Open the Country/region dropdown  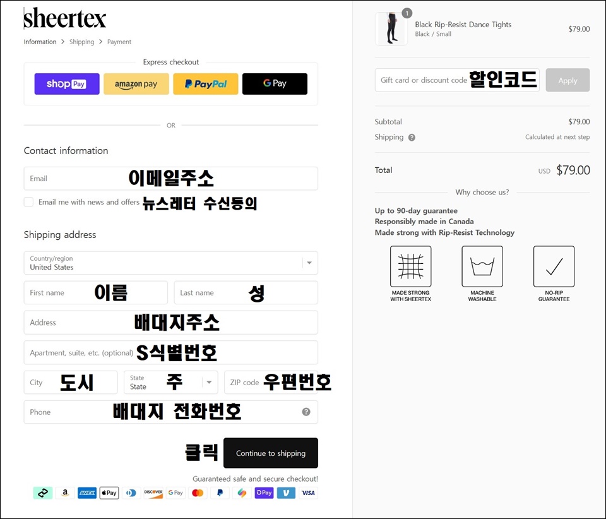(x=171, y=263)
